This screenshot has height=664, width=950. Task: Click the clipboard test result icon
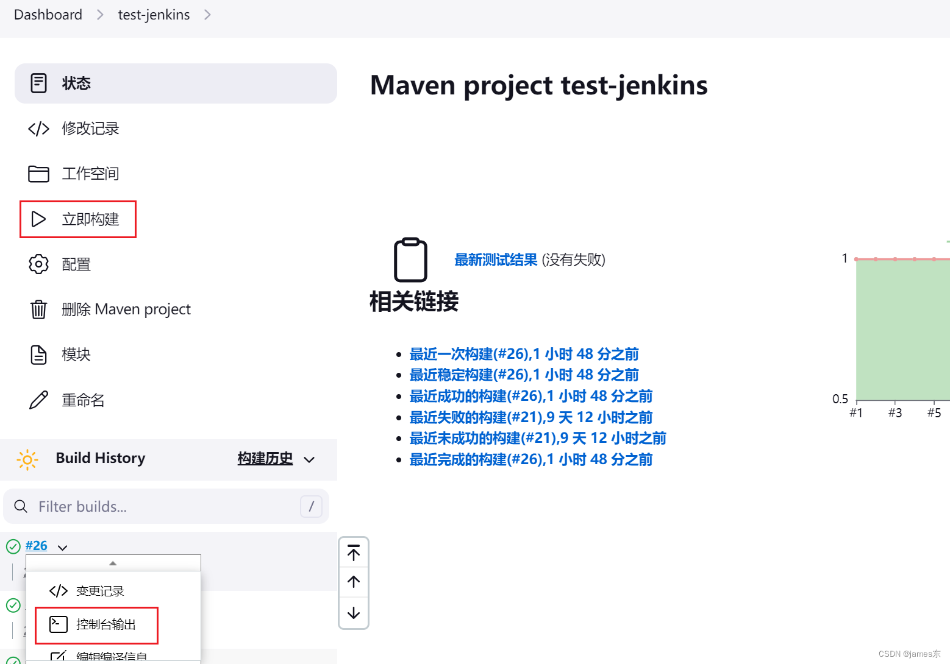tap(410, 260)
